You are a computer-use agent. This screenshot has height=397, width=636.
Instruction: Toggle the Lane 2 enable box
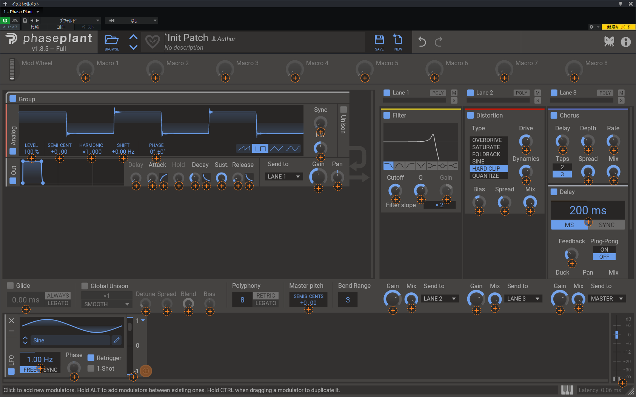point(470,93)
